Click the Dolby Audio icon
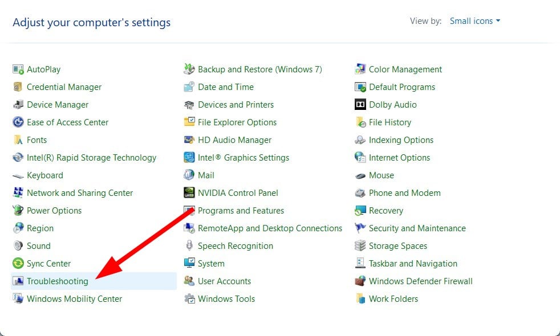 360,105
